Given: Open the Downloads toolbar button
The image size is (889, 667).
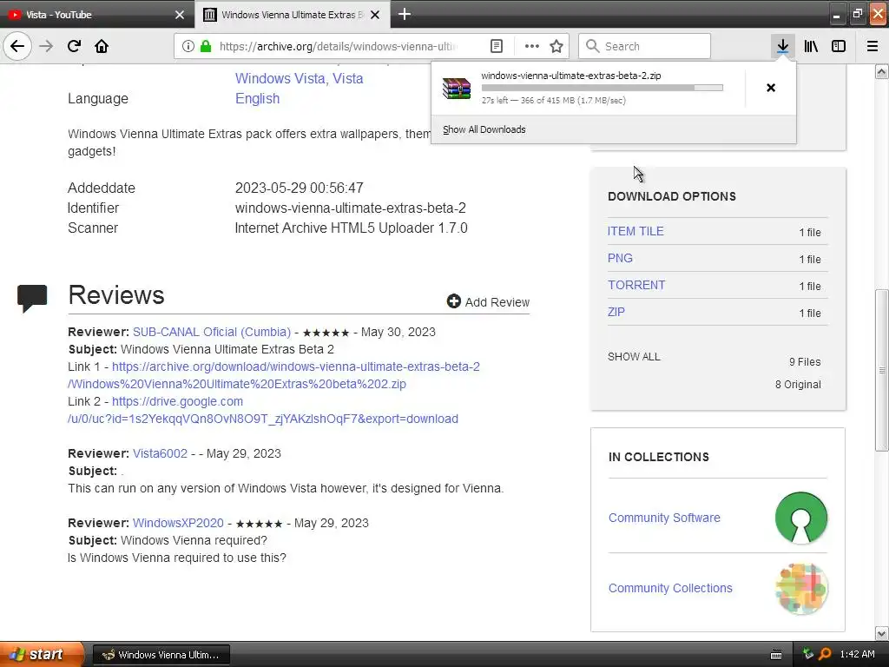Looking at the screenshot, I should tap(782, 46).
